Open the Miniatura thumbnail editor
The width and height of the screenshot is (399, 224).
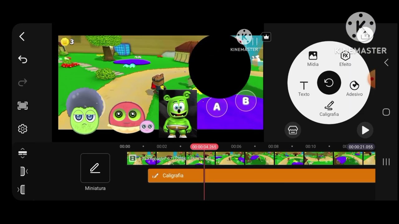click(x=95, y=168)
